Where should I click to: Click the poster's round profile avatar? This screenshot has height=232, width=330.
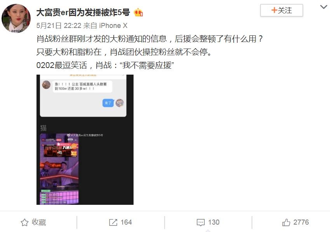(16, 19)
